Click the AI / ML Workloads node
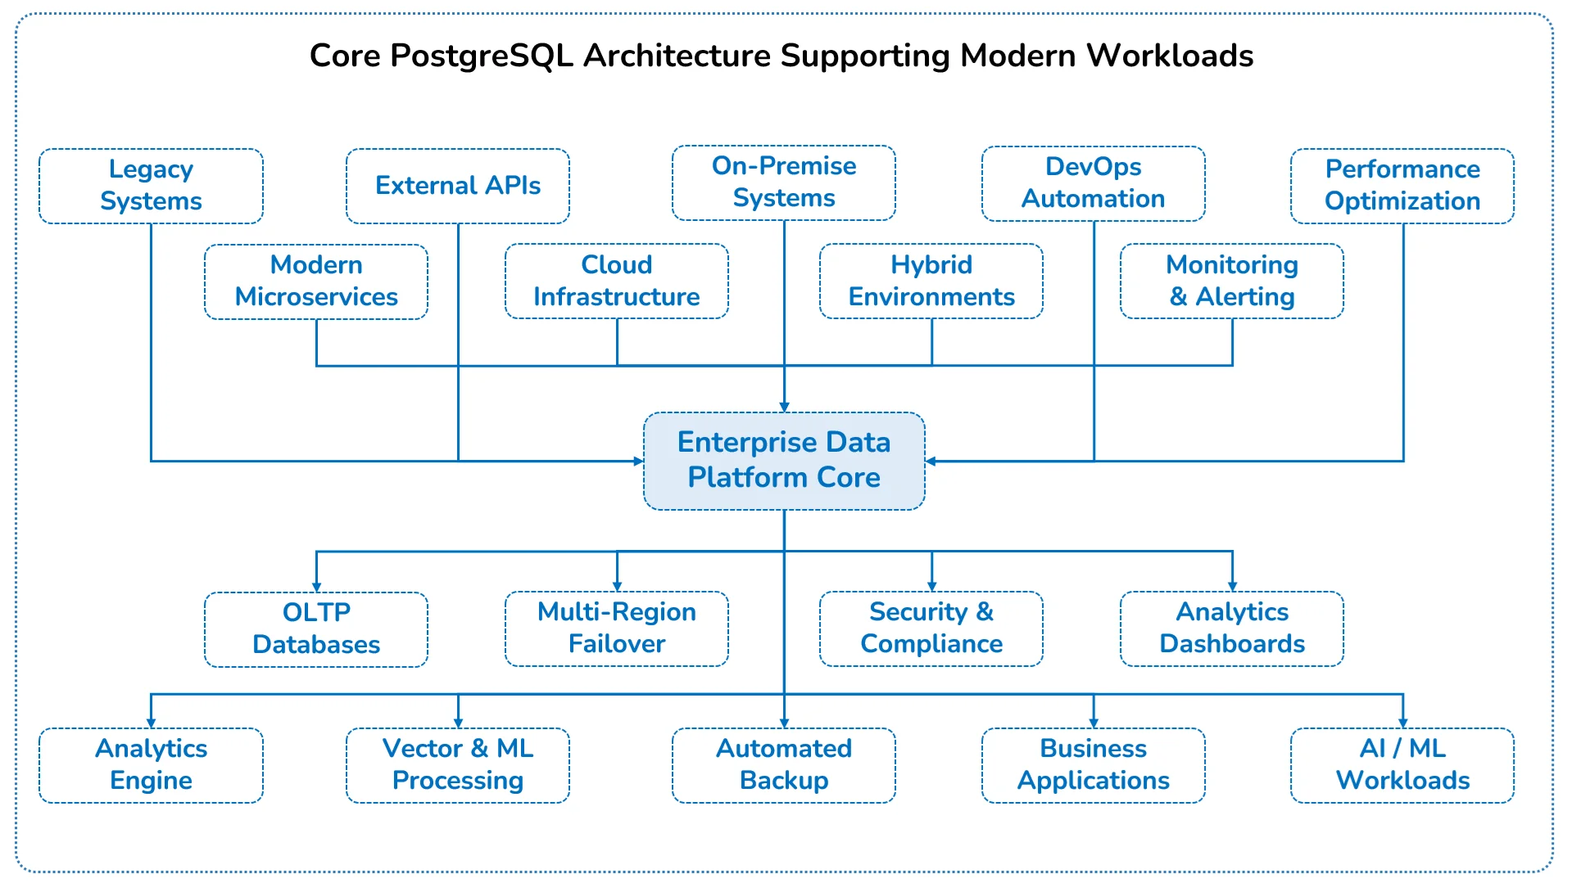The width and height of the screenshot is (1572, 883). [1402, 765]
